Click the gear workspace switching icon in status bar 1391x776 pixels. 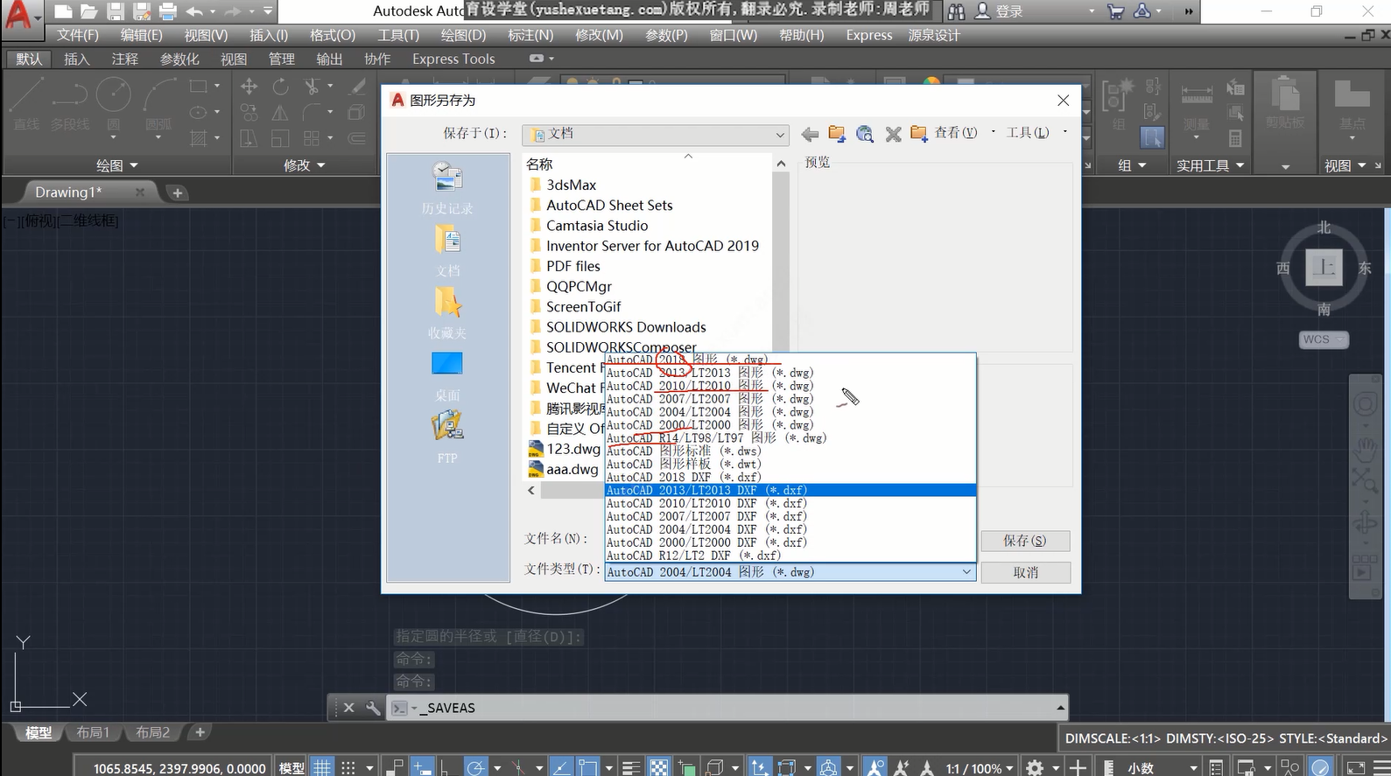pyautogui.click(x=1034, y=767)
